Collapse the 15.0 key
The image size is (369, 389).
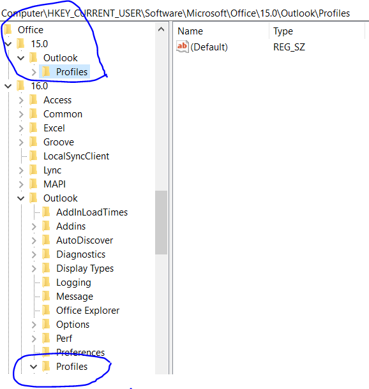[x=8, y=44]
